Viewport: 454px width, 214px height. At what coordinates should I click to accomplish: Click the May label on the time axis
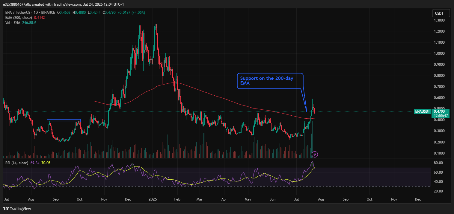248,199
